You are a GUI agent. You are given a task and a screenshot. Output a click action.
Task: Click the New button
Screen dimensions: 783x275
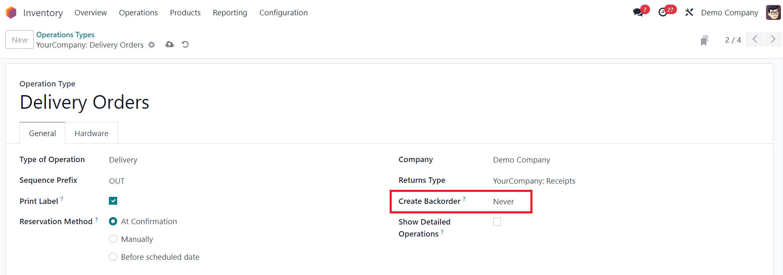(x=19, y=40)
